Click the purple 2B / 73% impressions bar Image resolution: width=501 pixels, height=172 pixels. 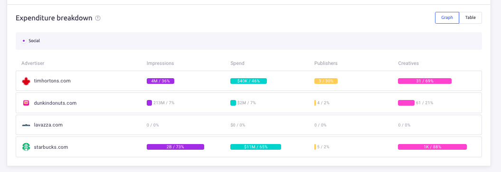point(175,147)
